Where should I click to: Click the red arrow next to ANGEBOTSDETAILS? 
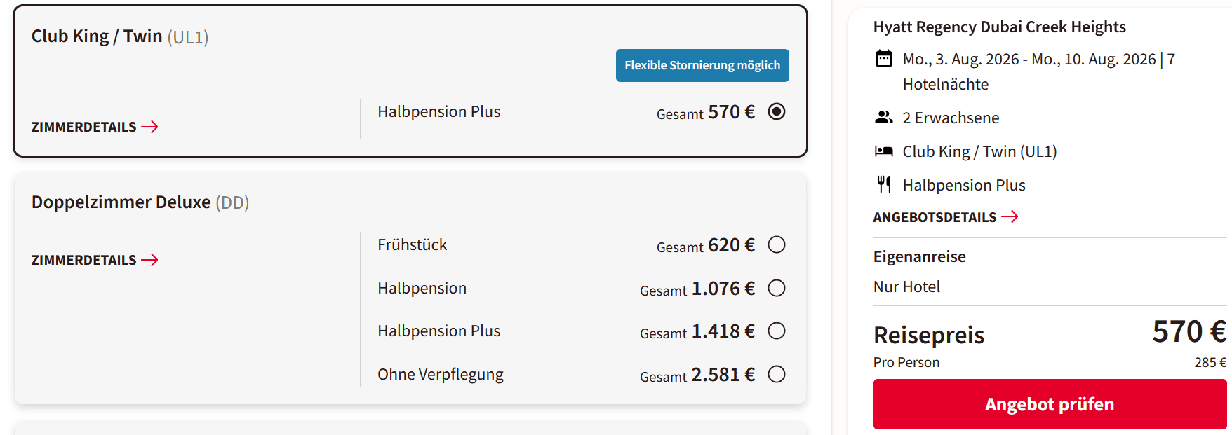1010,217
